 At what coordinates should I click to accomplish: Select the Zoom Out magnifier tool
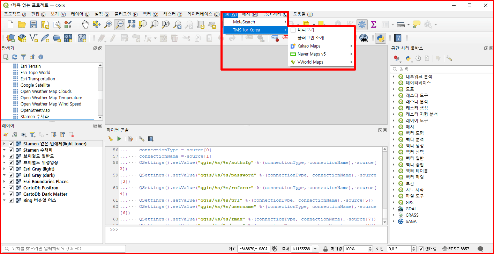(x=120, y=24)
